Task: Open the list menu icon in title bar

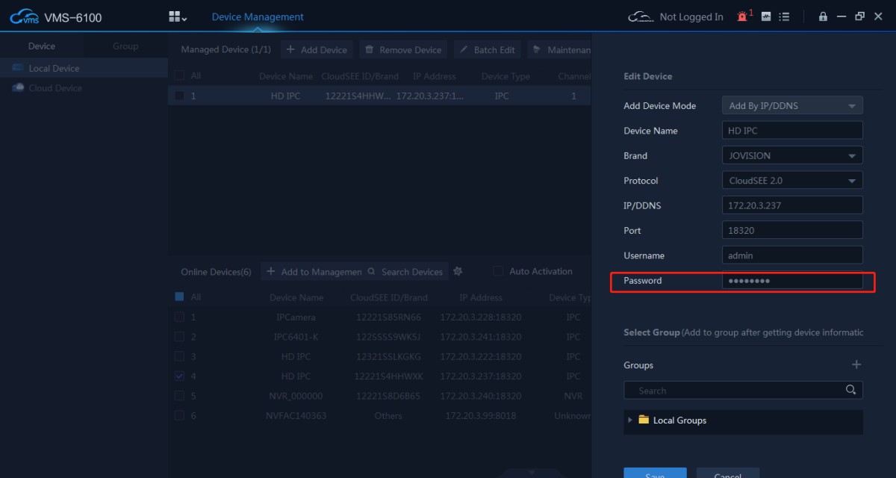Action: click(784, 16)
